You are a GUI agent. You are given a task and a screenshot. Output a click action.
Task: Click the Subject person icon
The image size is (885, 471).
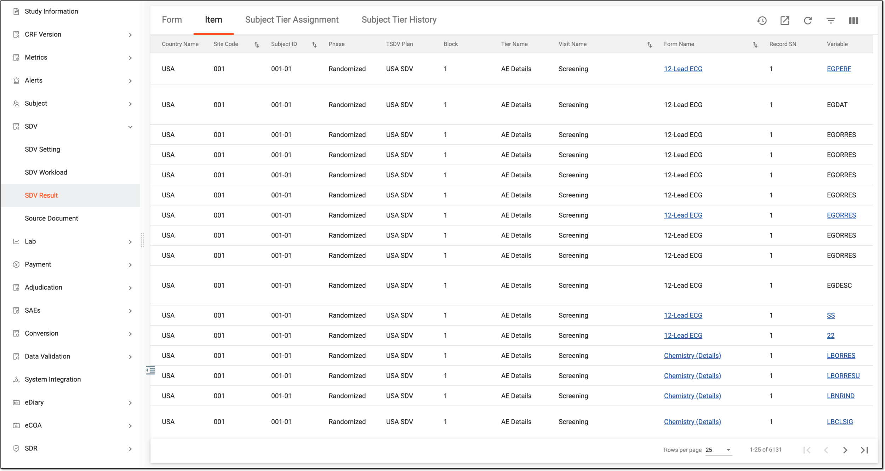pos(16,103)
